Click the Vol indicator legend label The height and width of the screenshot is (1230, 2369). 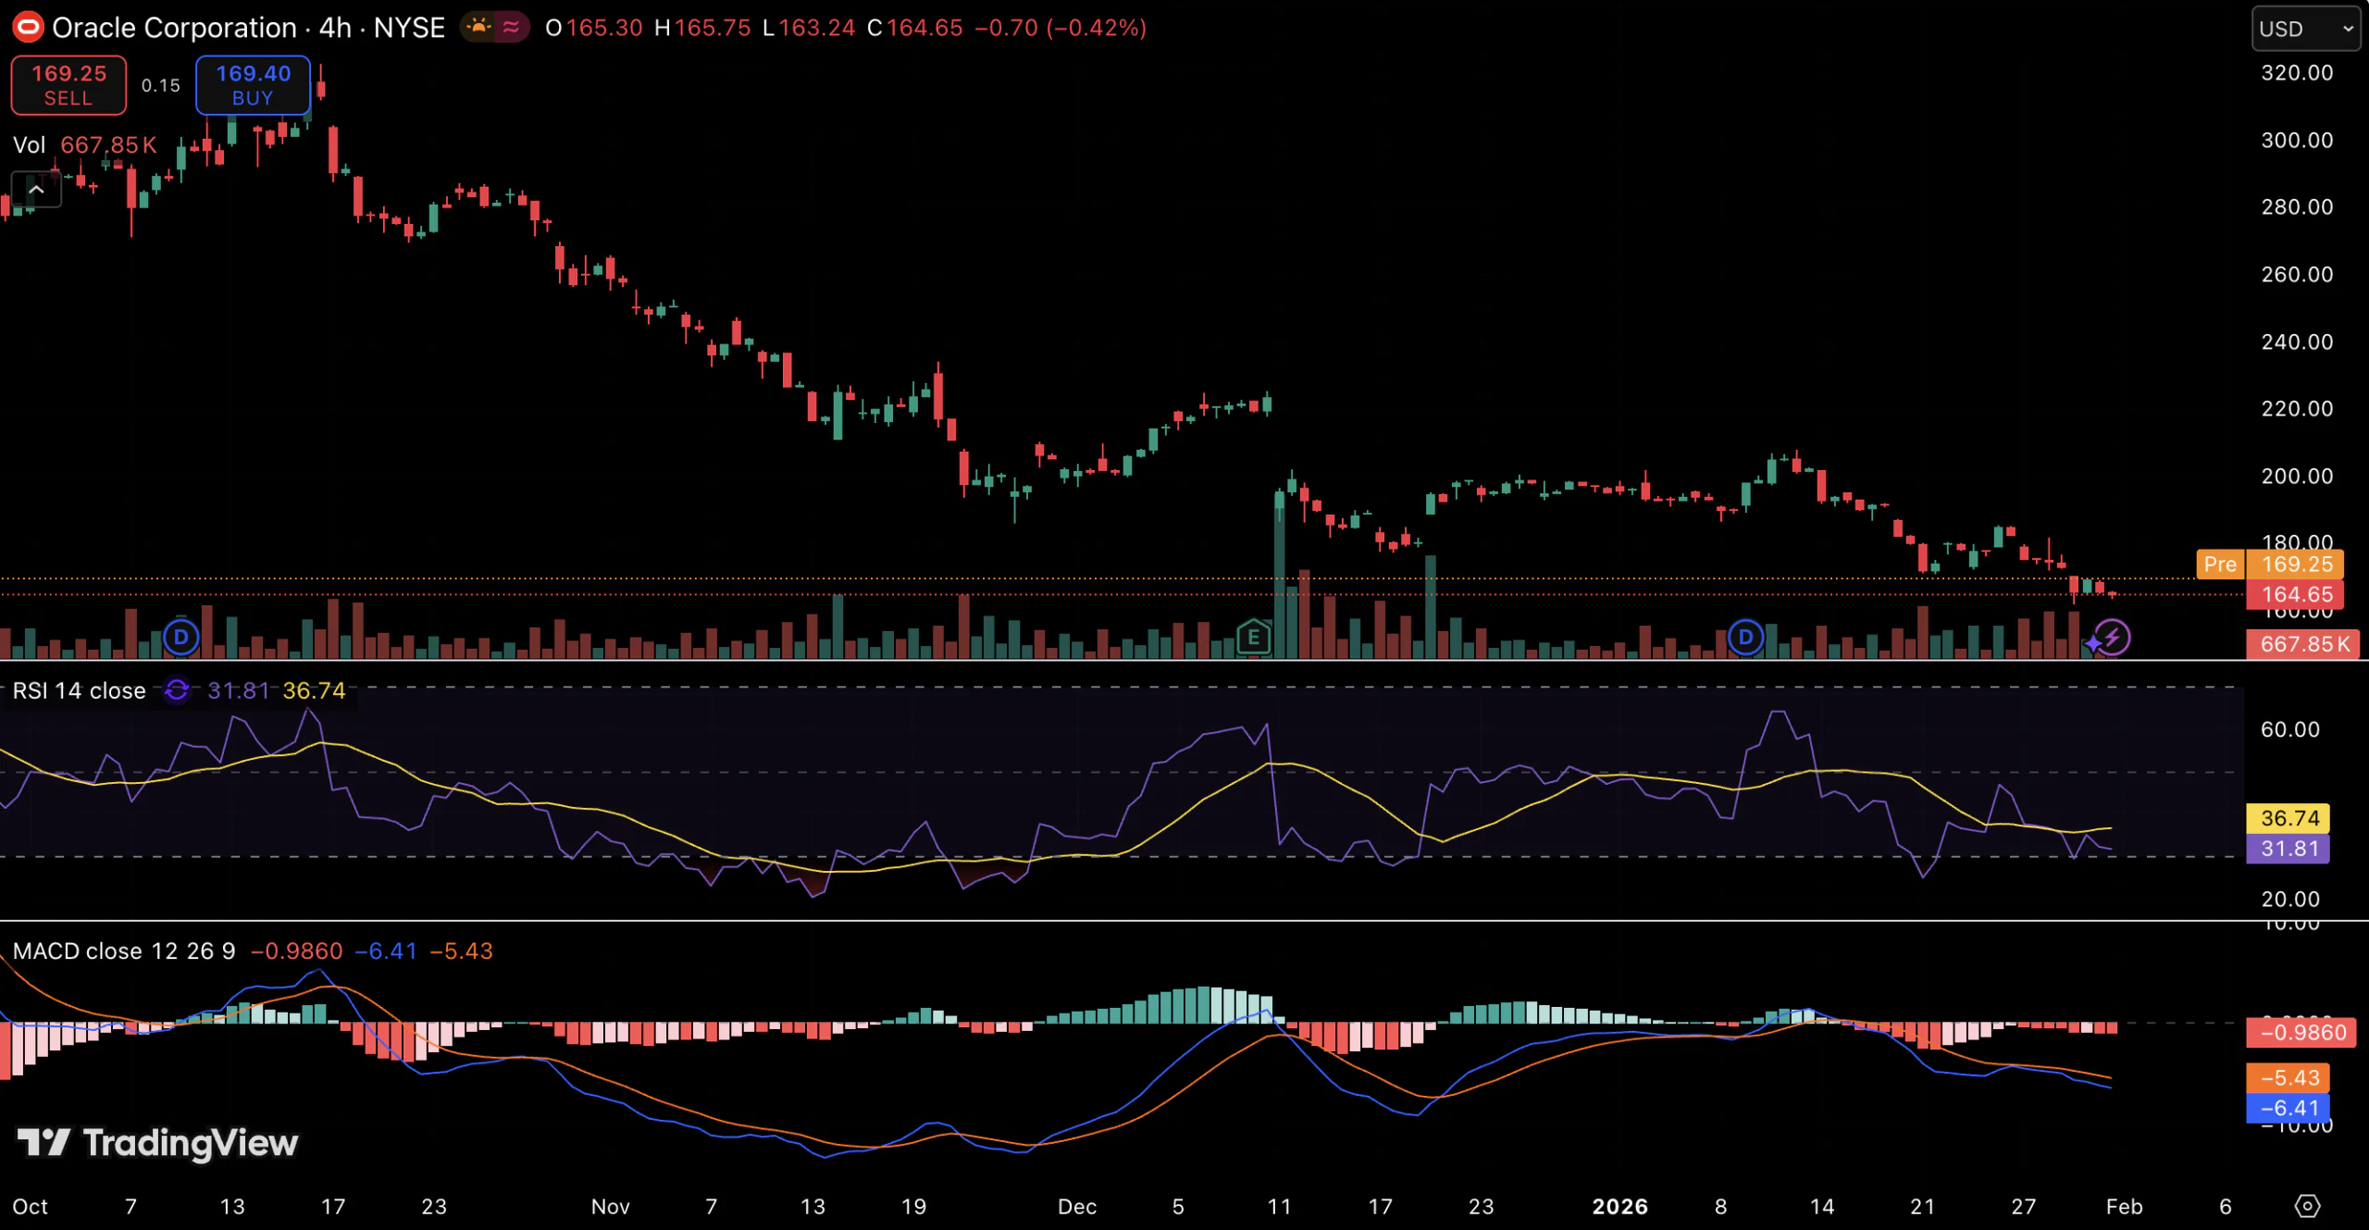[29, 145]
